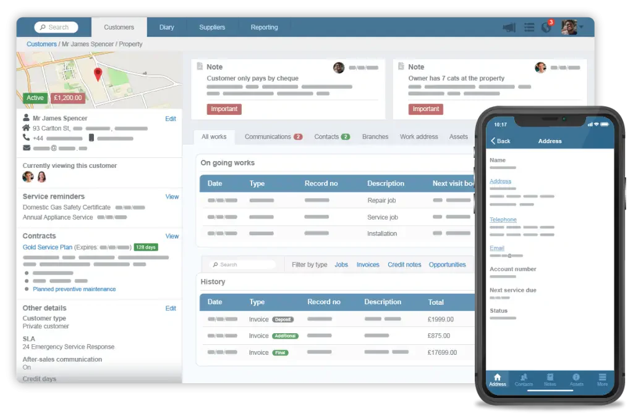Viewport: 633px width, 419px height.
Task: Filter history by Opportunities
Action: [x=448, y=265]
